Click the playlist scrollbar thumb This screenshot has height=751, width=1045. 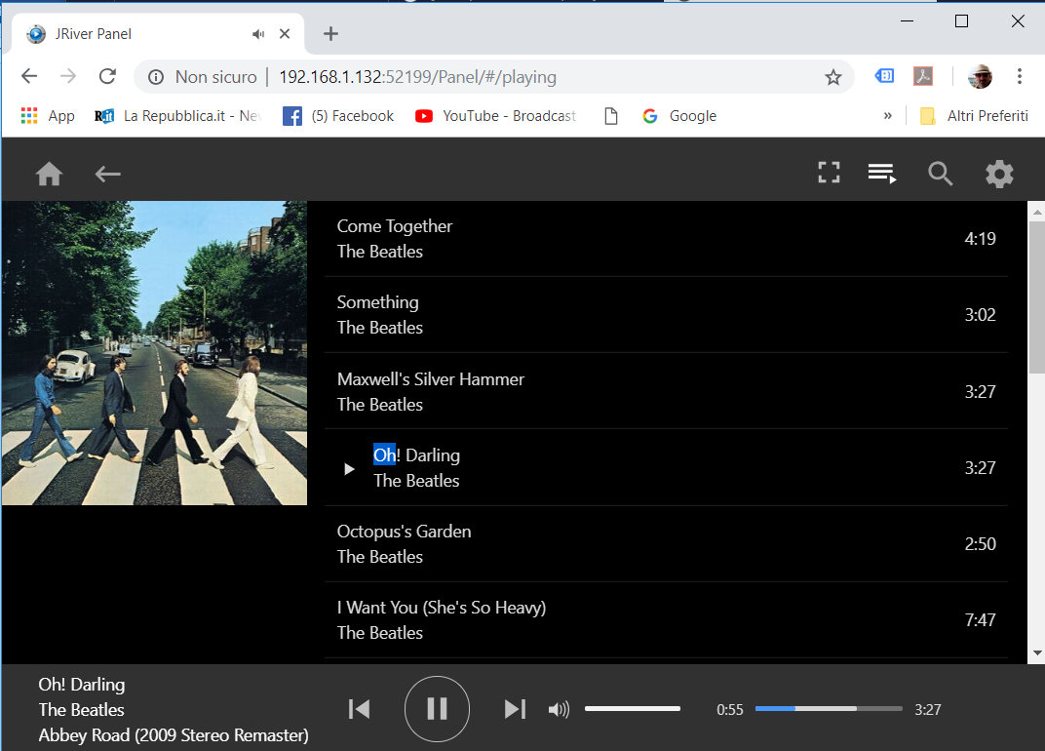1036,297
